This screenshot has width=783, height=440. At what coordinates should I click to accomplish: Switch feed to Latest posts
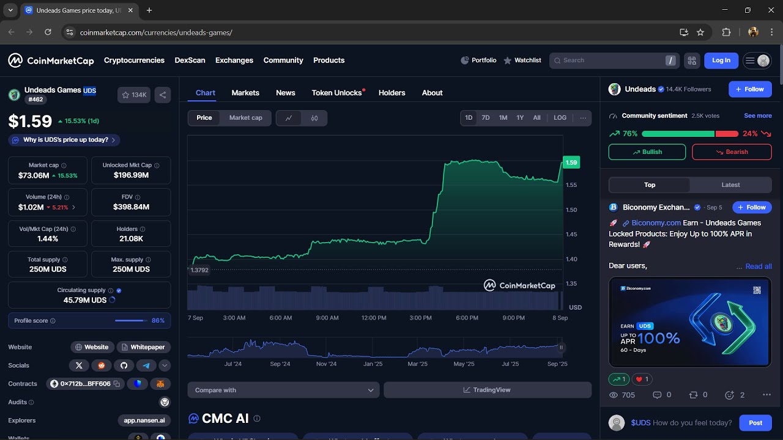730,185
